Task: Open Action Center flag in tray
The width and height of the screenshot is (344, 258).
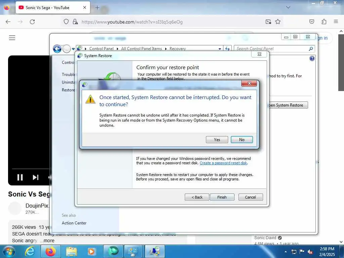Action: click(302, 252)
